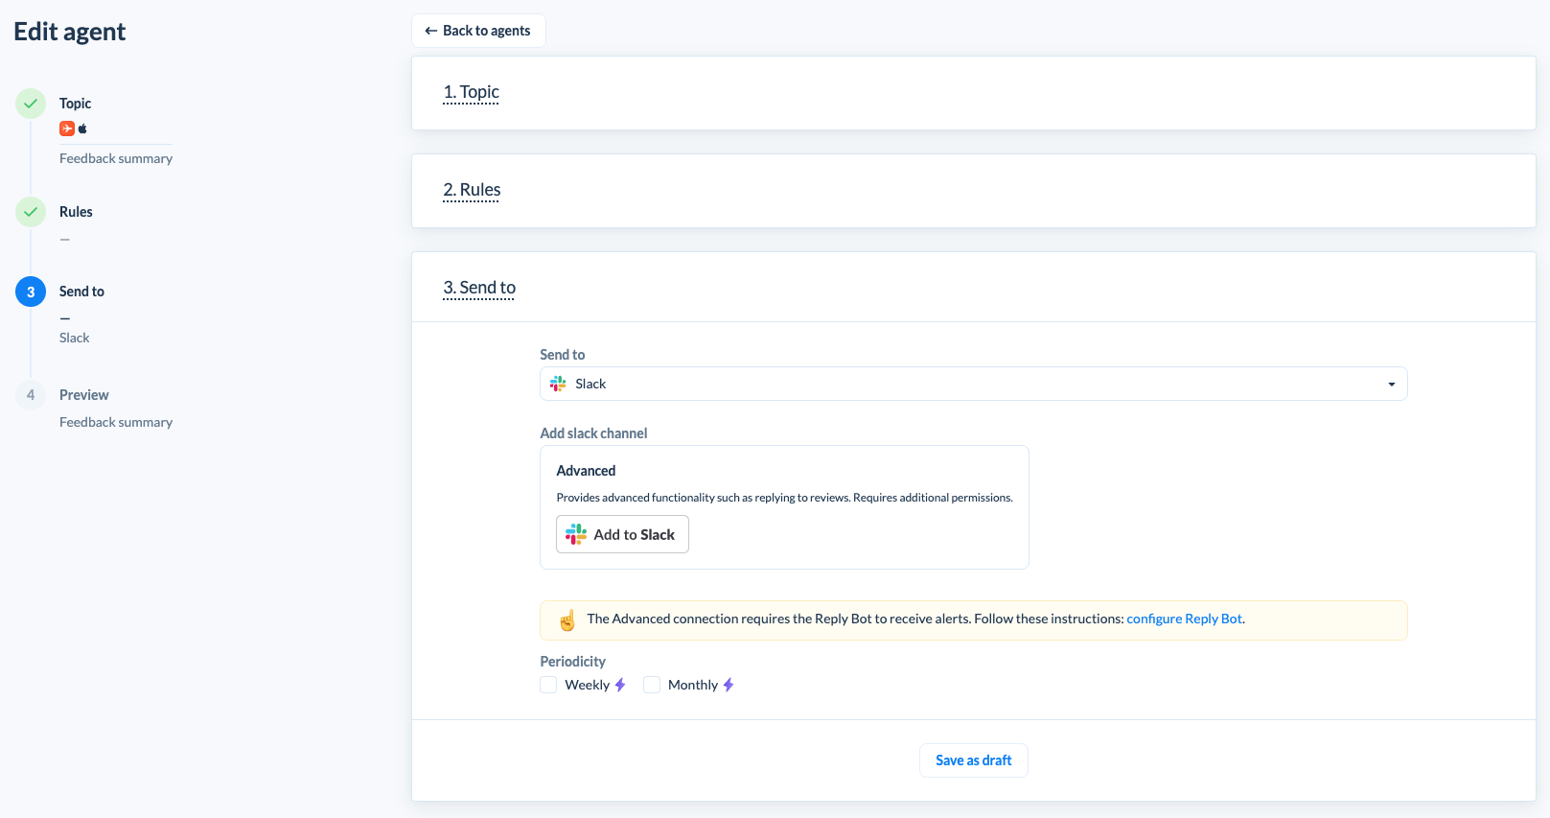Go to Topic step in sidebar
Viewport: 1550px width, 818px height.
tap(76, 104)
